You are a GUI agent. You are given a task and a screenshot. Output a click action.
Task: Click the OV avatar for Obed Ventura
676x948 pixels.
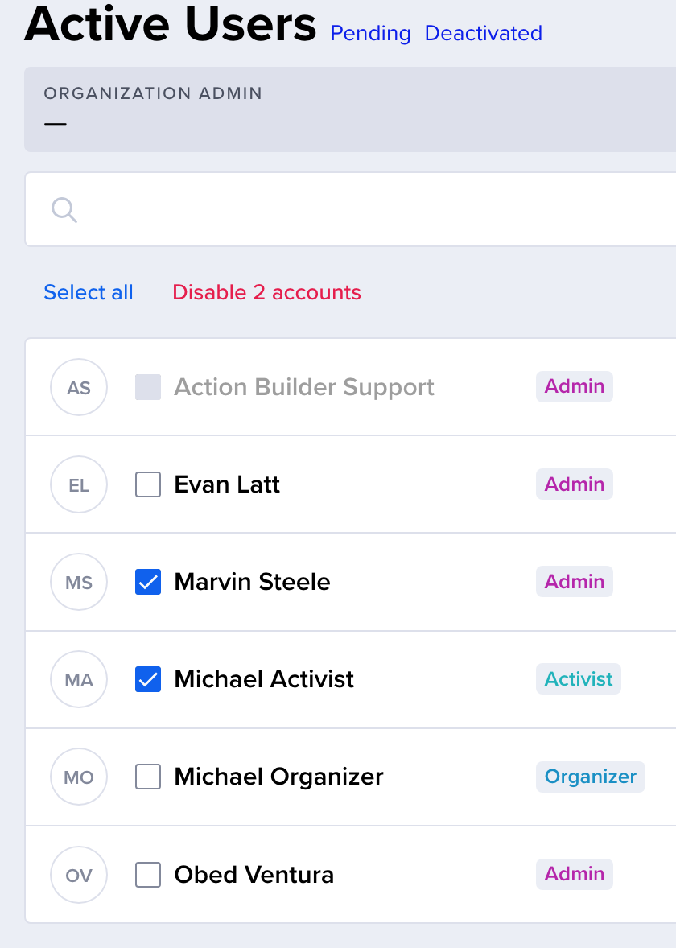click(x=79, y=875)
